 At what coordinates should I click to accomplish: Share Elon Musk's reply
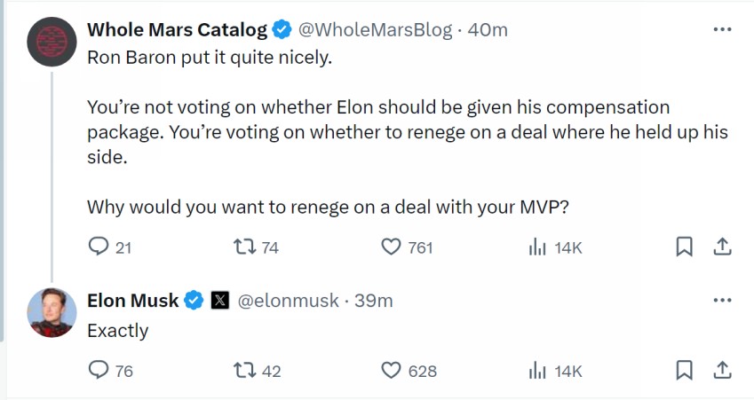tap(723, 371)
